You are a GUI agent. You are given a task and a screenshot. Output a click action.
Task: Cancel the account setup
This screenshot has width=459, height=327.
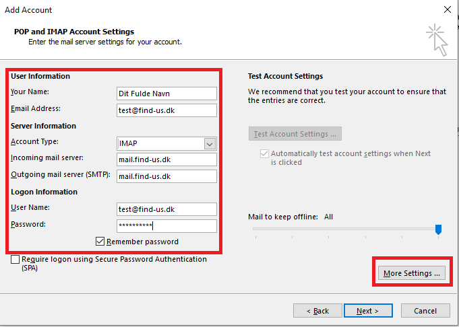pos(425,310)
